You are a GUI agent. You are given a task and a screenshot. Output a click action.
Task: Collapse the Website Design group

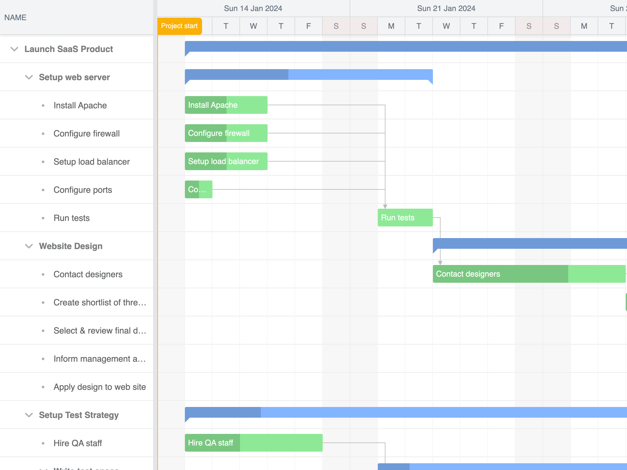29,246
